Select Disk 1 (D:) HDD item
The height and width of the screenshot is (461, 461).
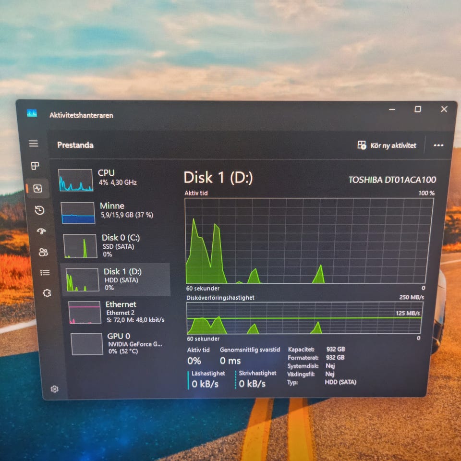tap(115, 279)
